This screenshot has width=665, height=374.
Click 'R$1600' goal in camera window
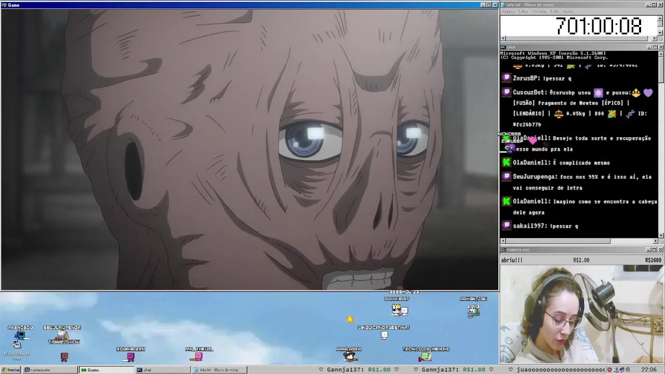pyautogui.click(x=653, y=260)
